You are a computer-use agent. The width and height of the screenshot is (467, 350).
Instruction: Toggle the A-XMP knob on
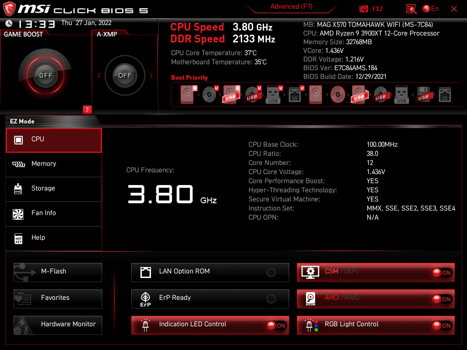tap(125, 75)
